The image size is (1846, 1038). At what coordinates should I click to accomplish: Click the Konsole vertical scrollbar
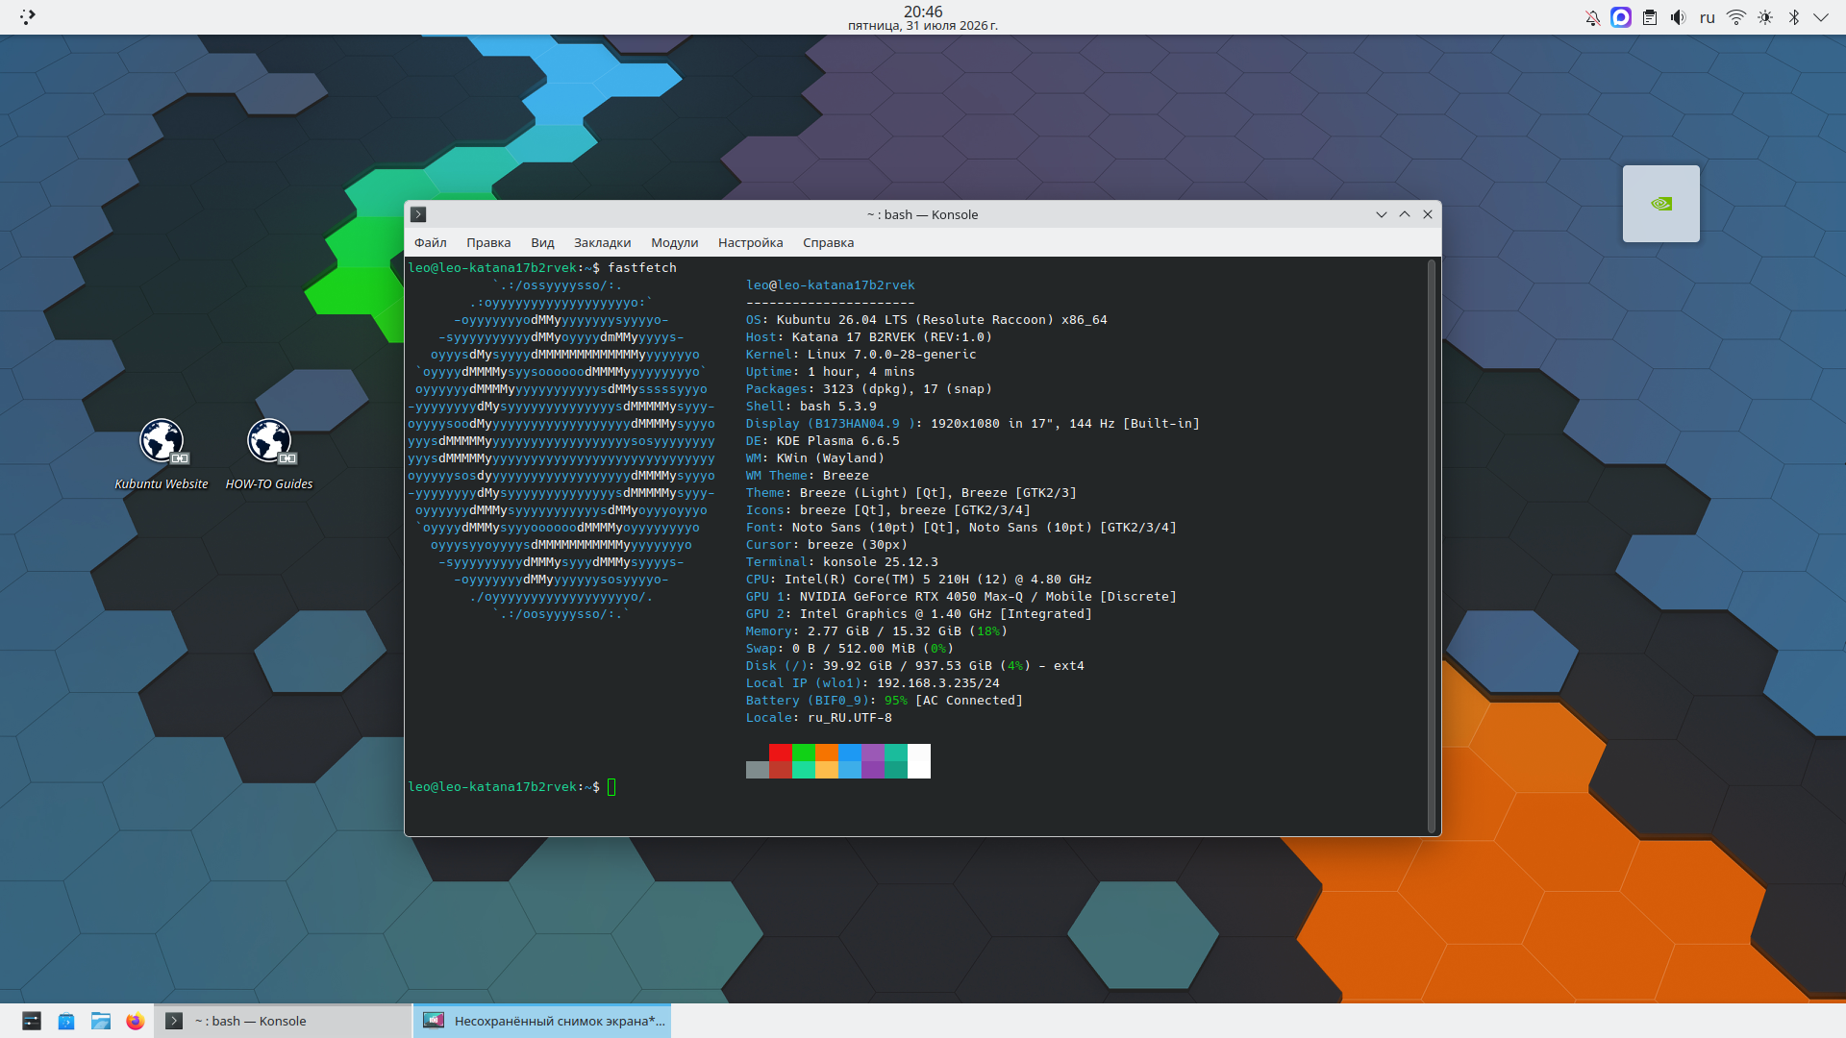[x=1432, y=546]
